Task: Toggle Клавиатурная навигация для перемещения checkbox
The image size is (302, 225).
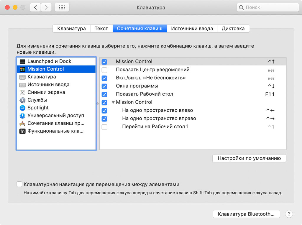Action: coord(19,184)
